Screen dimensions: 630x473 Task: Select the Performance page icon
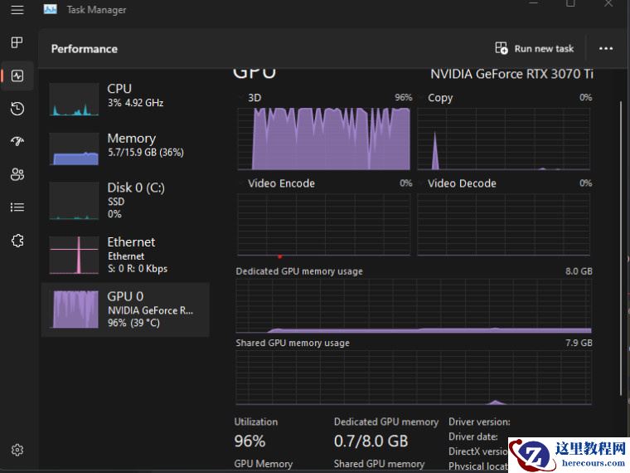point(17,76)
